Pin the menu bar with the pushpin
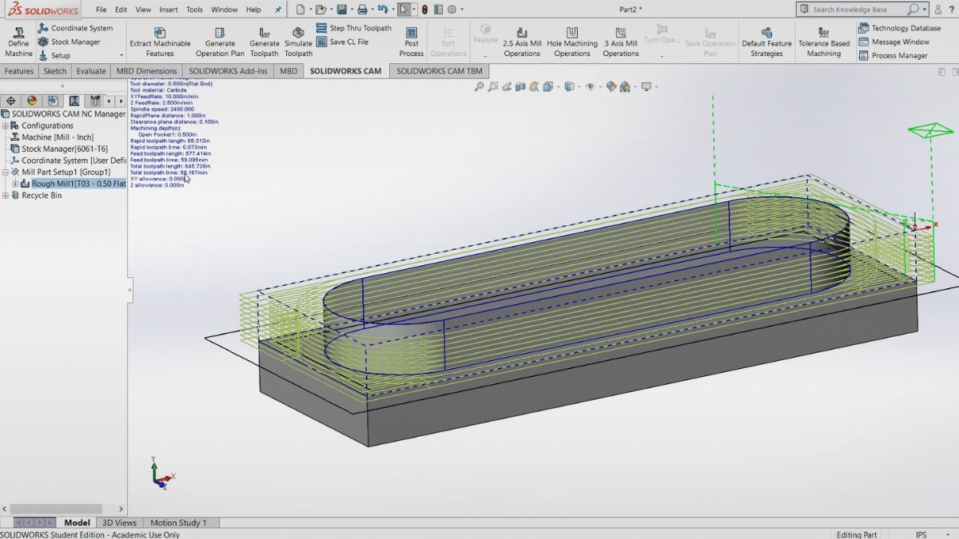959x539 pixels. [278, 10]
